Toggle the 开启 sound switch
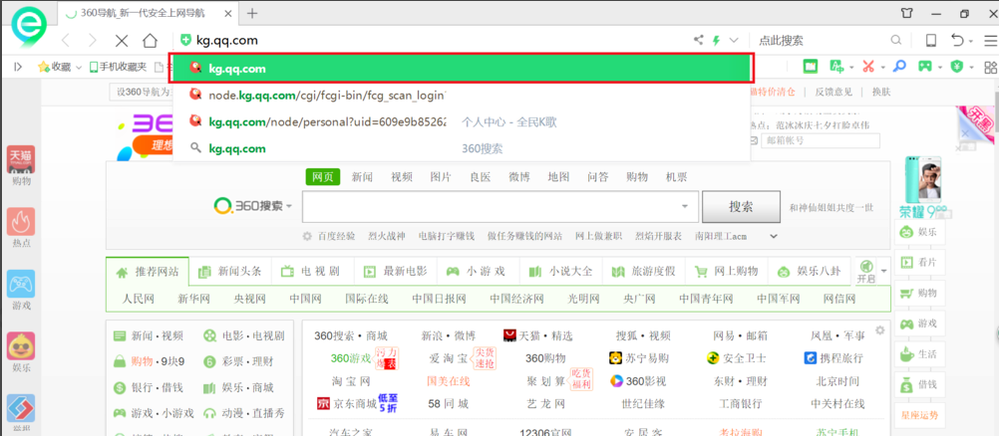The image size is (999, 436). pos(866,272)
